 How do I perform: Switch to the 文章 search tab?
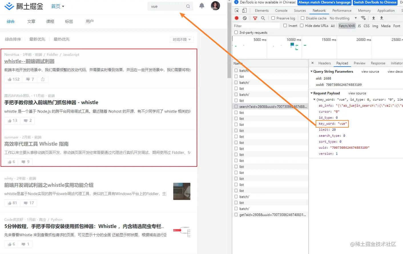[x=31, y=21]
